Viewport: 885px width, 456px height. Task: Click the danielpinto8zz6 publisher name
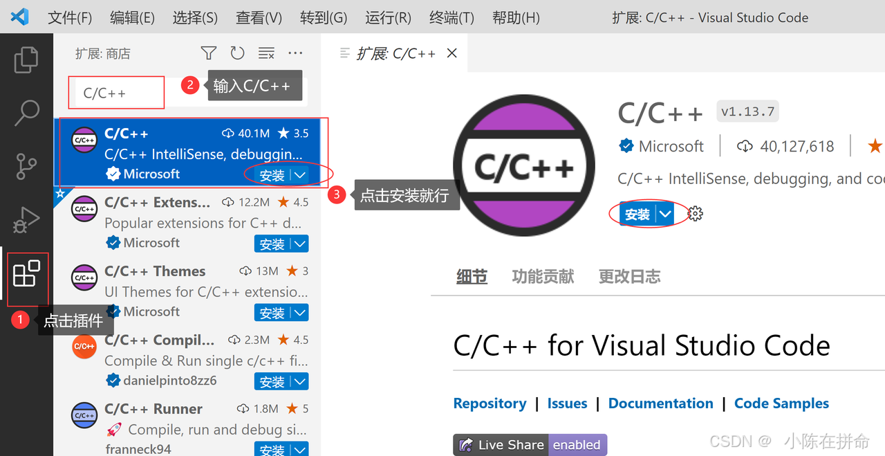pyautogui.click(x=169, y=381)
